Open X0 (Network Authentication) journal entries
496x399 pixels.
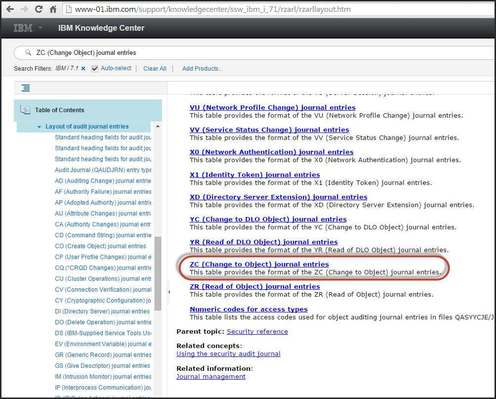[272, 152]
